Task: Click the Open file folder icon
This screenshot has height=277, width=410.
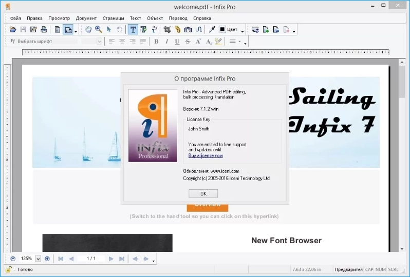Action: [12, 30]
